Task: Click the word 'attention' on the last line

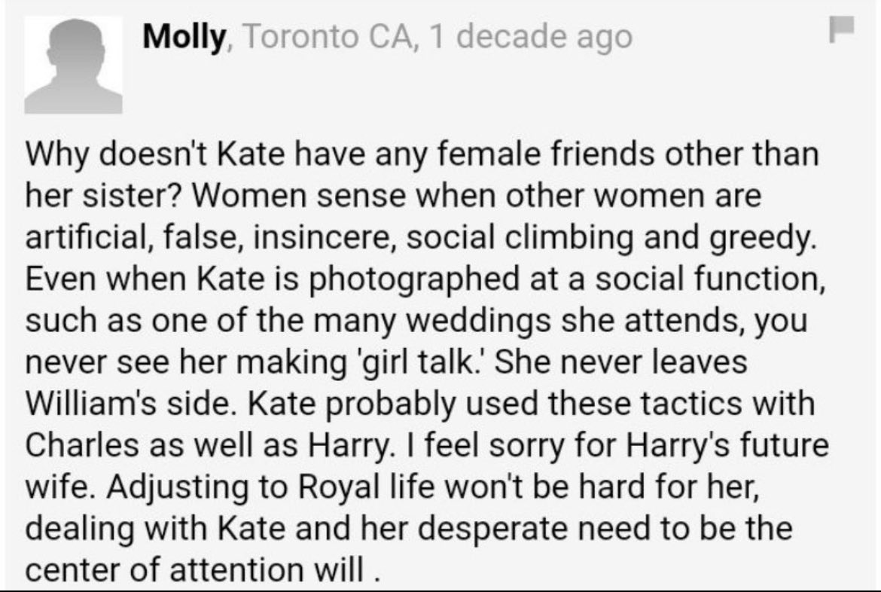Action: 237,570
